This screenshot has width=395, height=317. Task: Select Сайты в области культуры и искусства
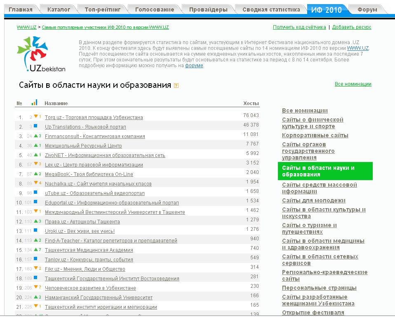point(324,213)
